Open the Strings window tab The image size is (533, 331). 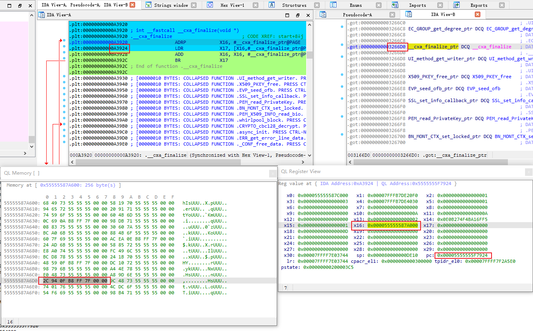171,5
